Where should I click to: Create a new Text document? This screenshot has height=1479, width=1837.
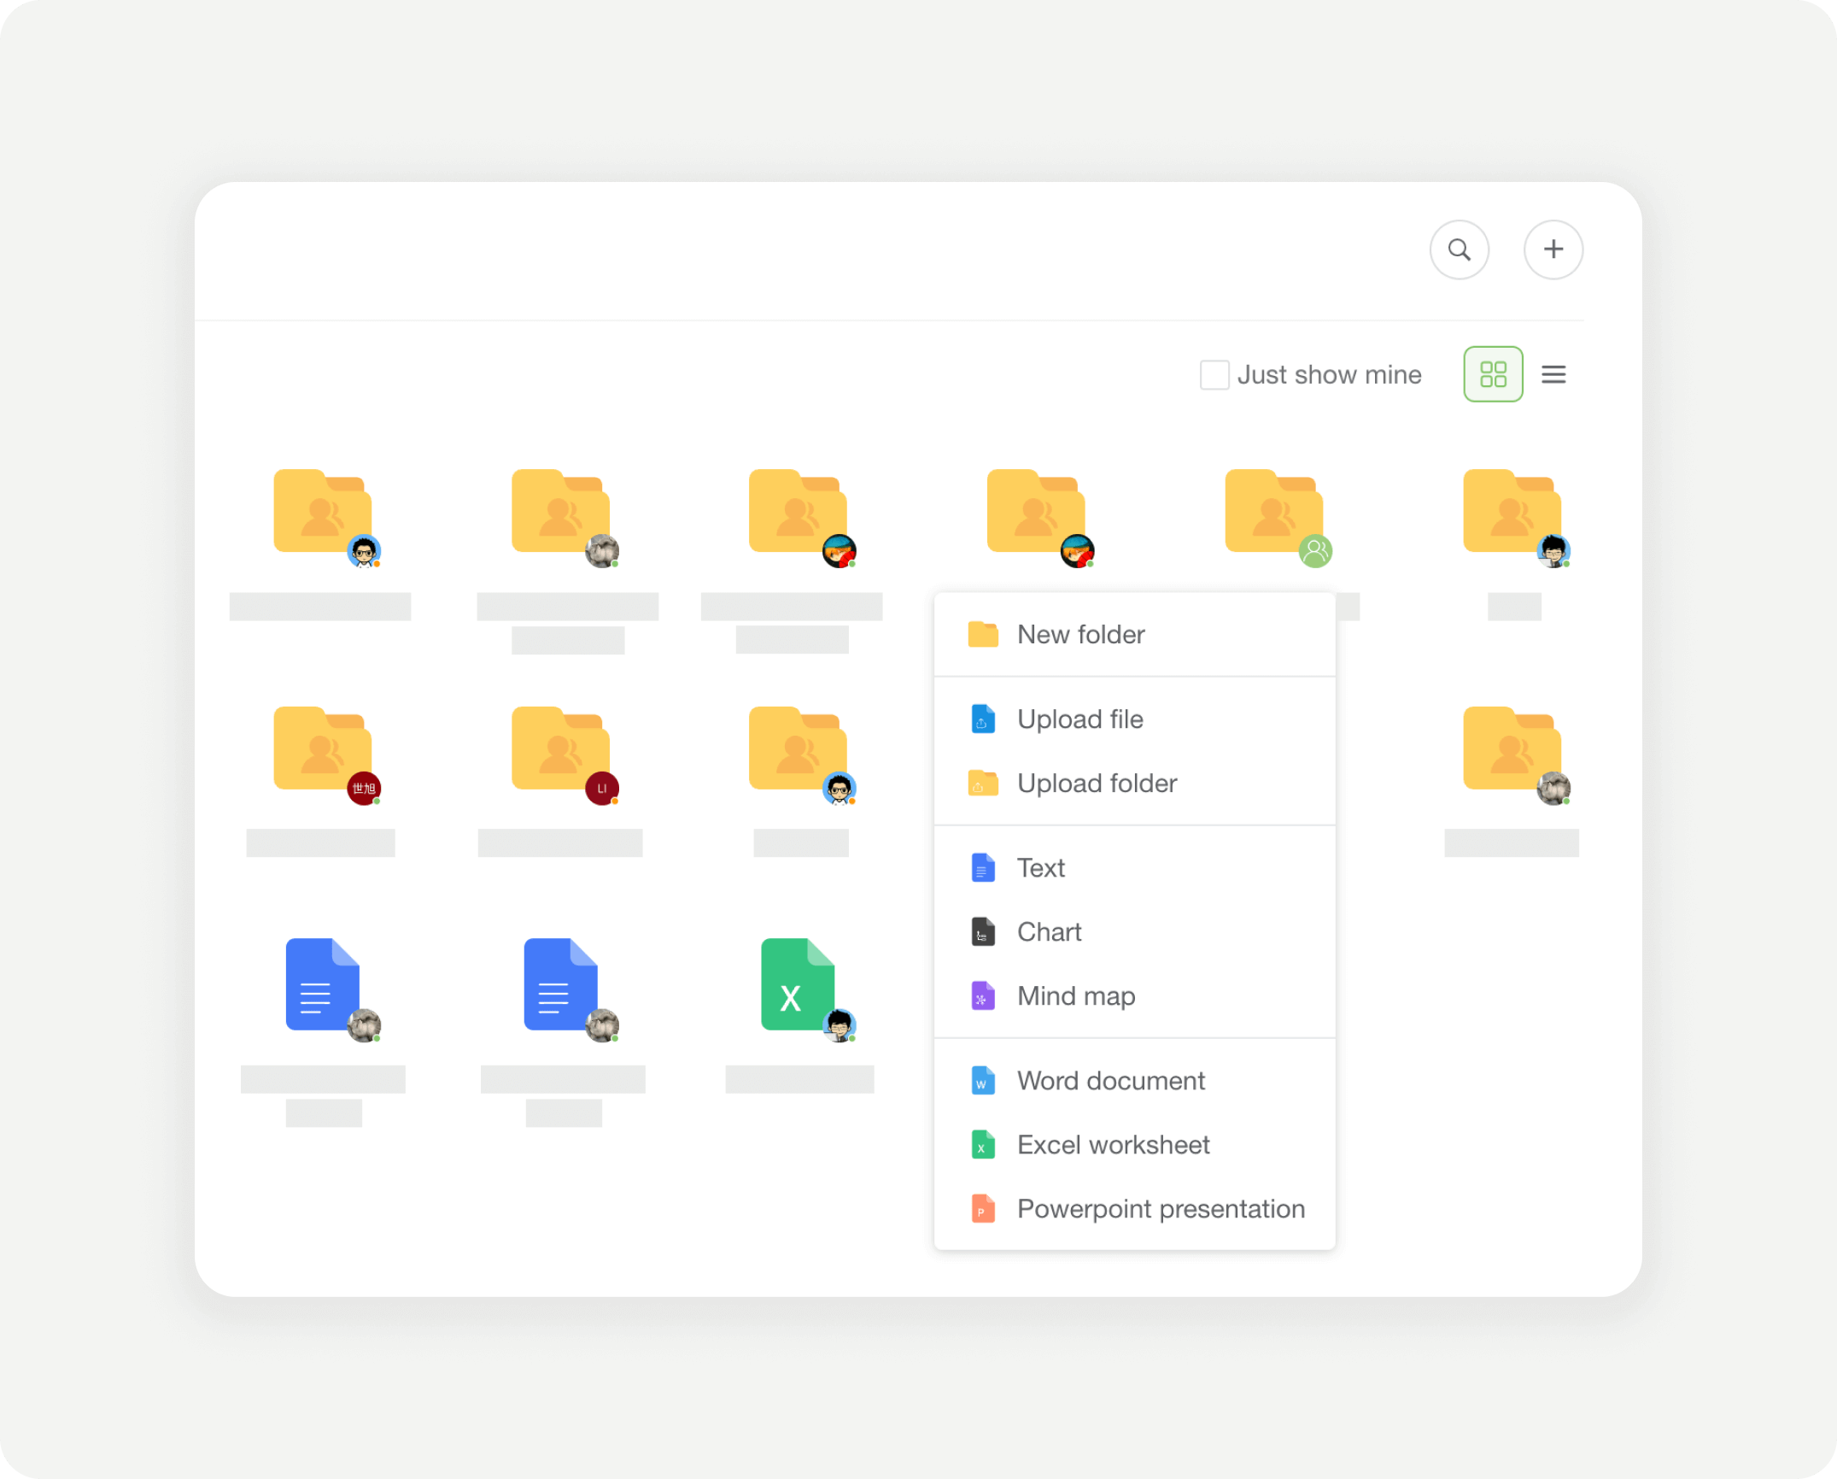tap(1040, 867)
